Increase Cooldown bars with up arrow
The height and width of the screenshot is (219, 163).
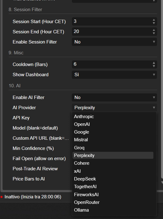pyautogui.click(x=154, y=63)
